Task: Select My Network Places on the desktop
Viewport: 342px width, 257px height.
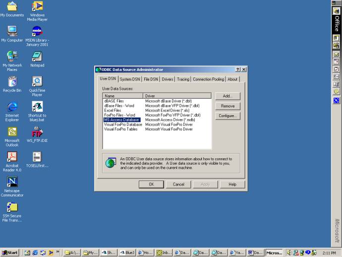Action: tap(12, 61)
